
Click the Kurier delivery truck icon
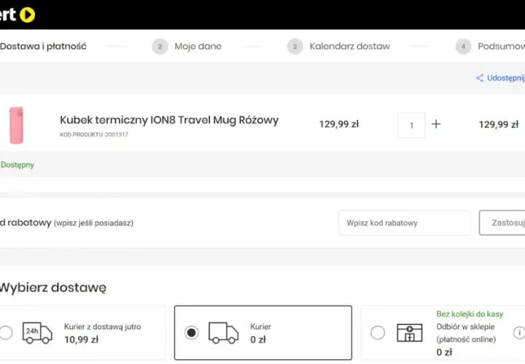point(223,333)
